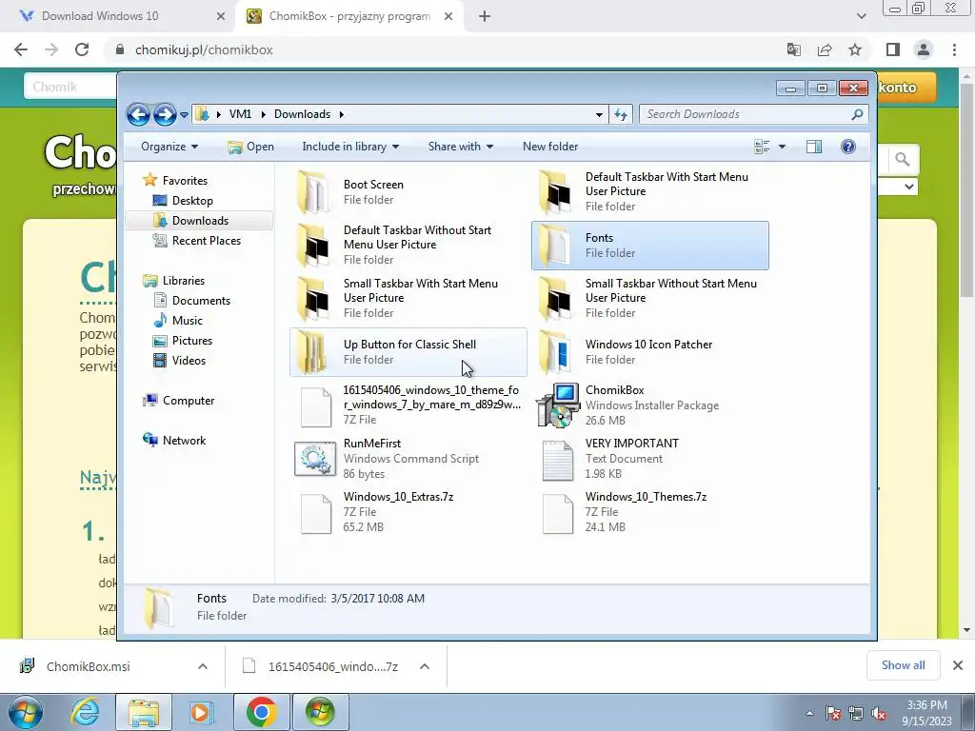Select the Fonts folder
Viewport: 975px width, 731px height.
tap(650, 245)
